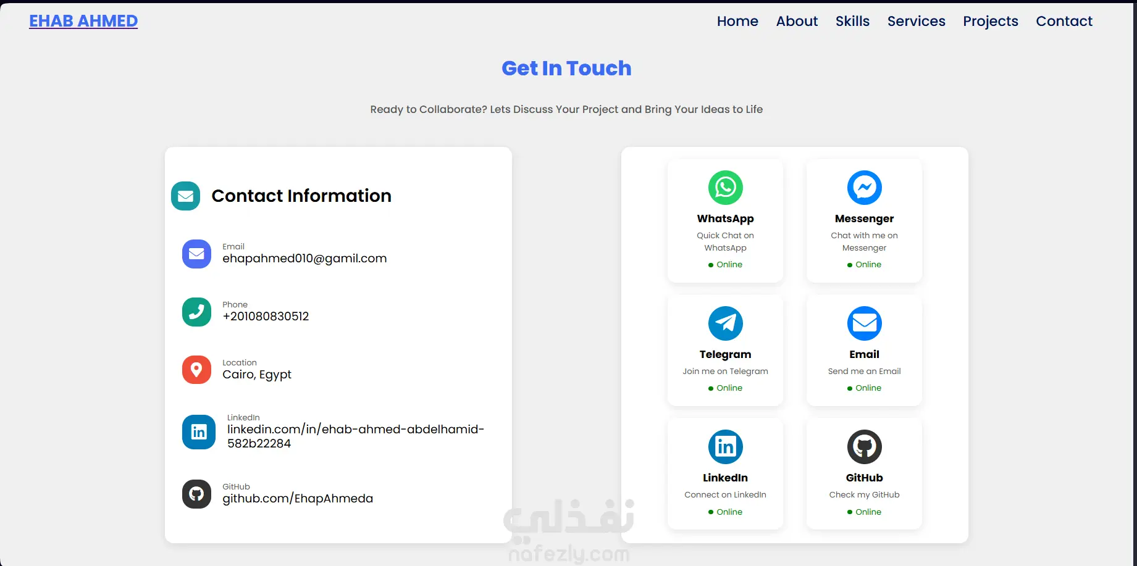Click the blue Email icon beside ehapahmed010@gamil.com
1137x566 pixels.
point(196,254)
